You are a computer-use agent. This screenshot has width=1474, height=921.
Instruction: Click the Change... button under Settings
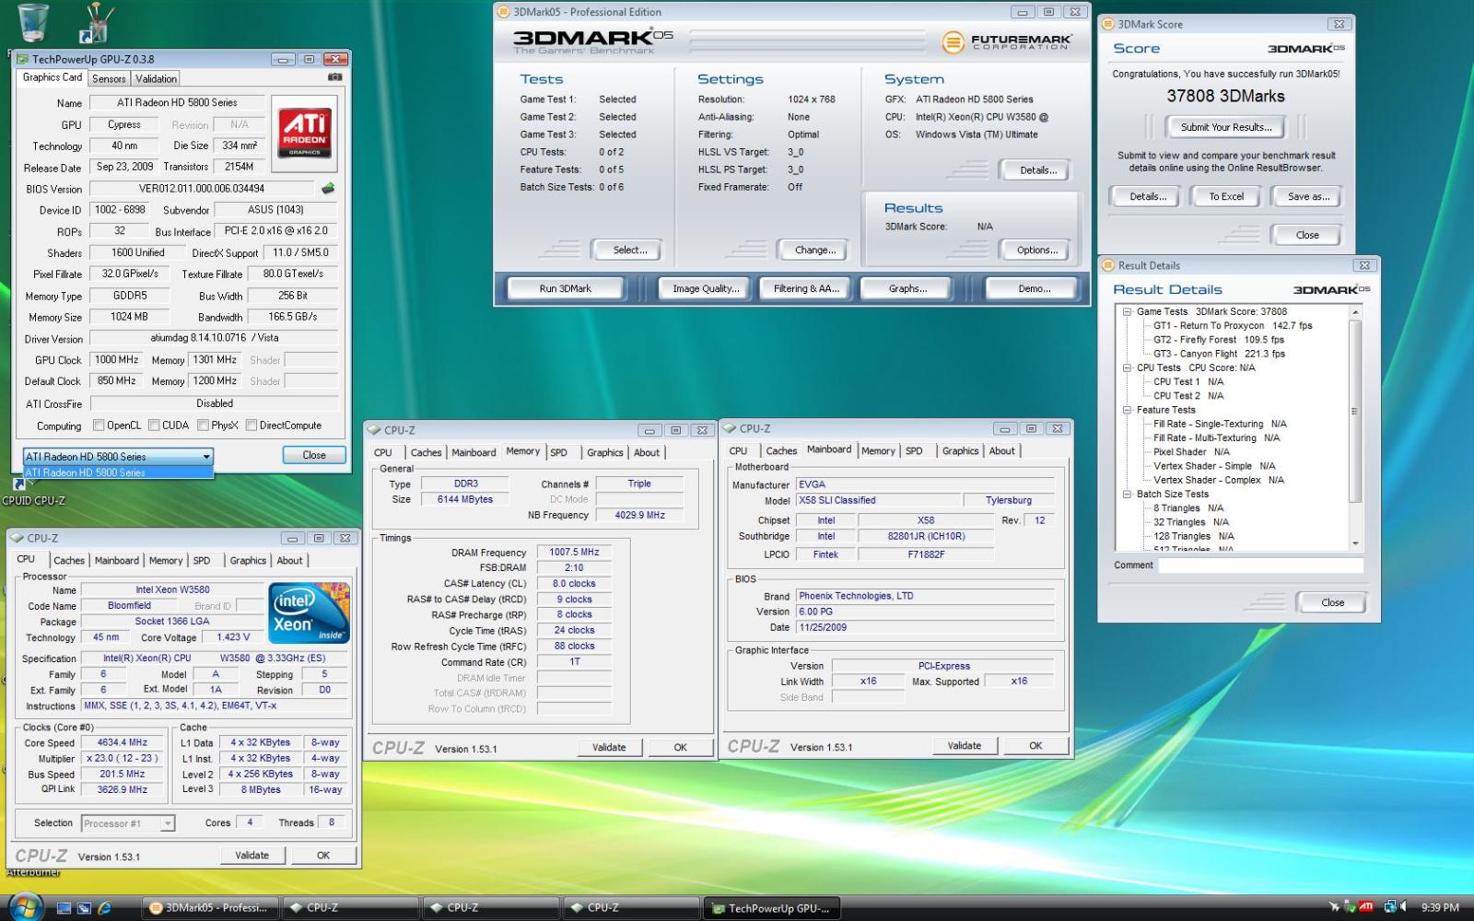(x=815, y=250)
